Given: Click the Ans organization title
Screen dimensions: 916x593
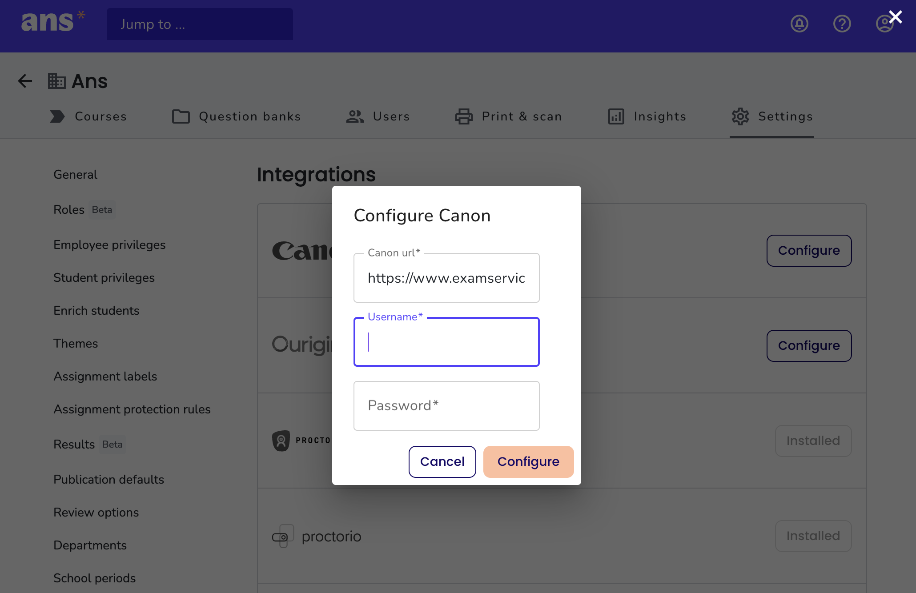Looking at the screenshot, I should (x=90, y=81).
